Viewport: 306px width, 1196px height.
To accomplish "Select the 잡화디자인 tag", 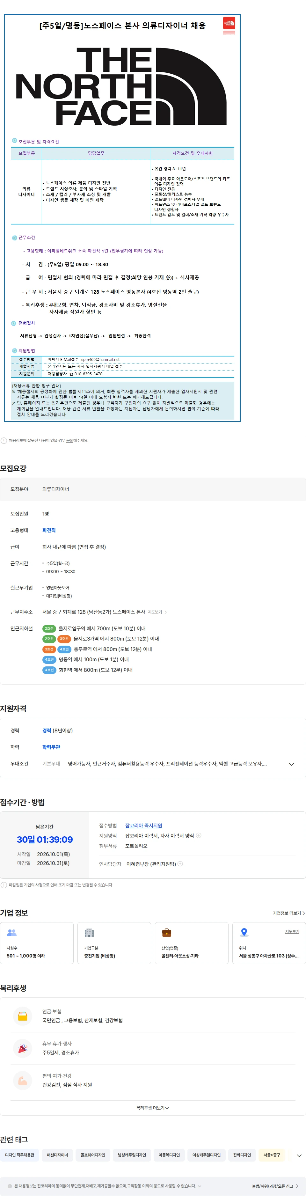I will 242,1155.
